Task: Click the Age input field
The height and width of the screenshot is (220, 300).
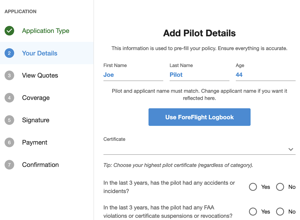Action: 265,75
